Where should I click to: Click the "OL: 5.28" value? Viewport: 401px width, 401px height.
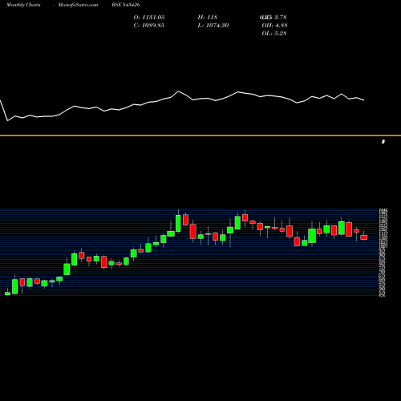coord(274,34)
